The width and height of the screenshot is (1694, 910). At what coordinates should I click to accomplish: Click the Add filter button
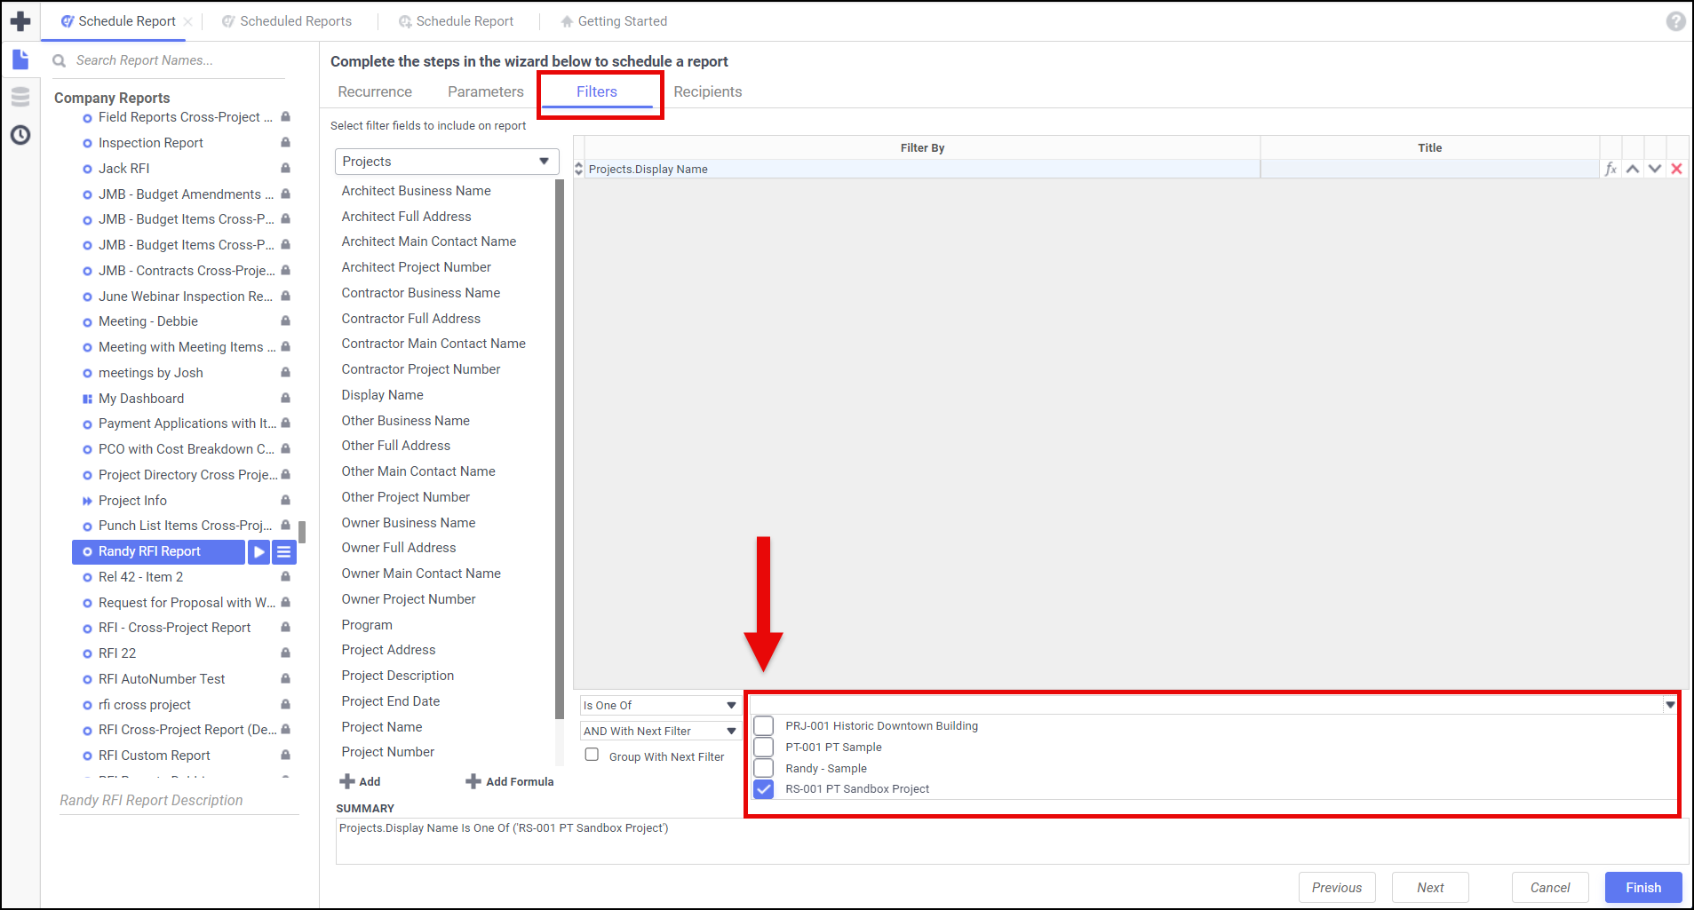(x=361, y=781)
